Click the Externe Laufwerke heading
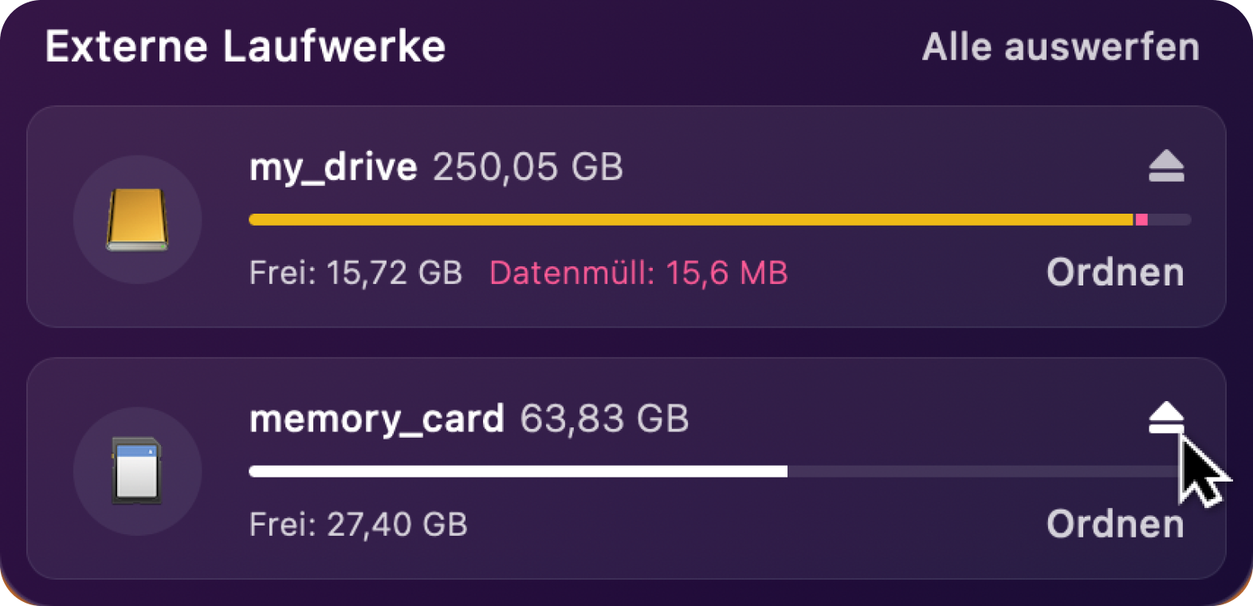The height and width of the screenshot is (606, 1253). tap(245, 46)
